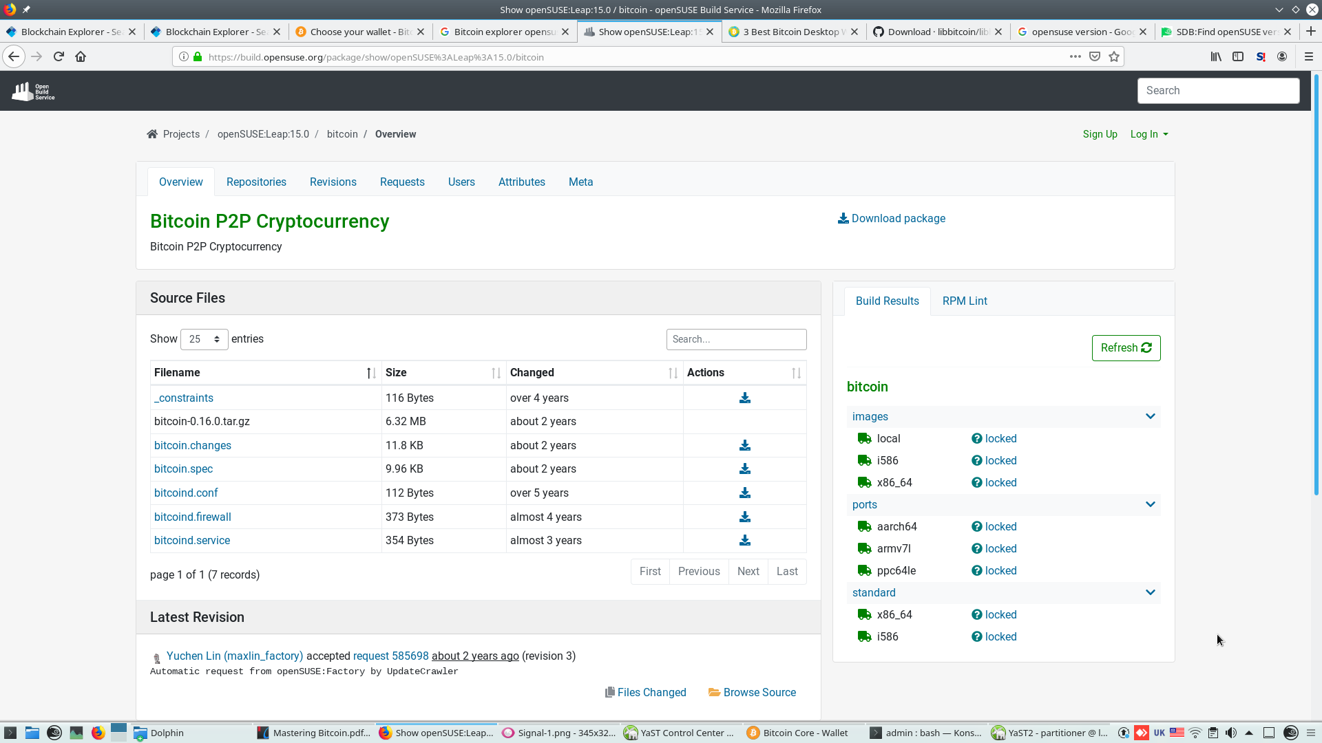Image resolution: width=1322 pixels, height=743 pixels.
Task: Click the source files Search field
Action: (x=736, y=339)
